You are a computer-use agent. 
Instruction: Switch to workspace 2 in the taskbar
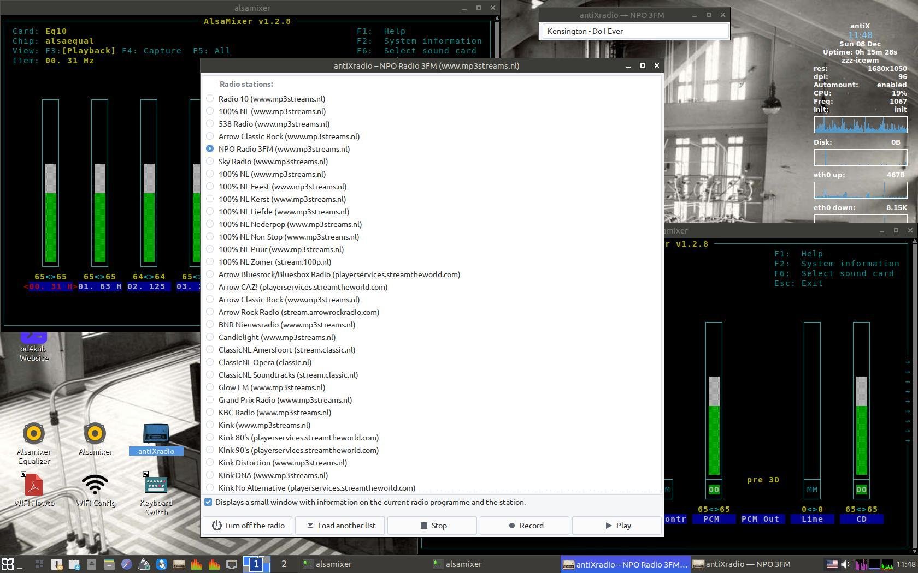(x=284, y=564)
